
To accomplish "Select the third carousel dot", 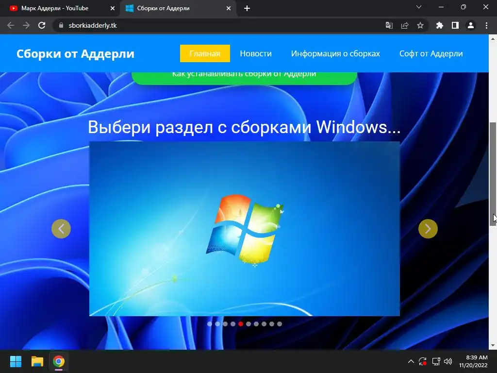I will (x=225, y=324).
